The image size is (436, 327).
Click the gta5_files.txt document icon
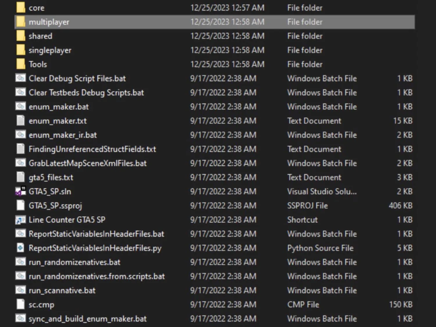click(21, 177)
